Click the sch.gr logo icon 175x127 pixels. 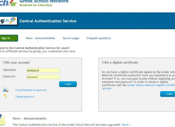8,3
